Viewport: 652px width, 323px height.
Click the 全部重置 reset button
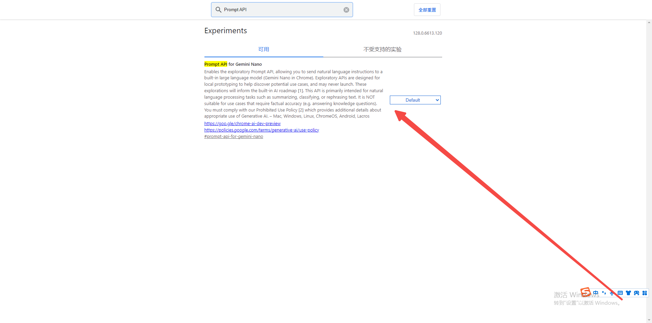pyautogui.click(x=427, y=10)
